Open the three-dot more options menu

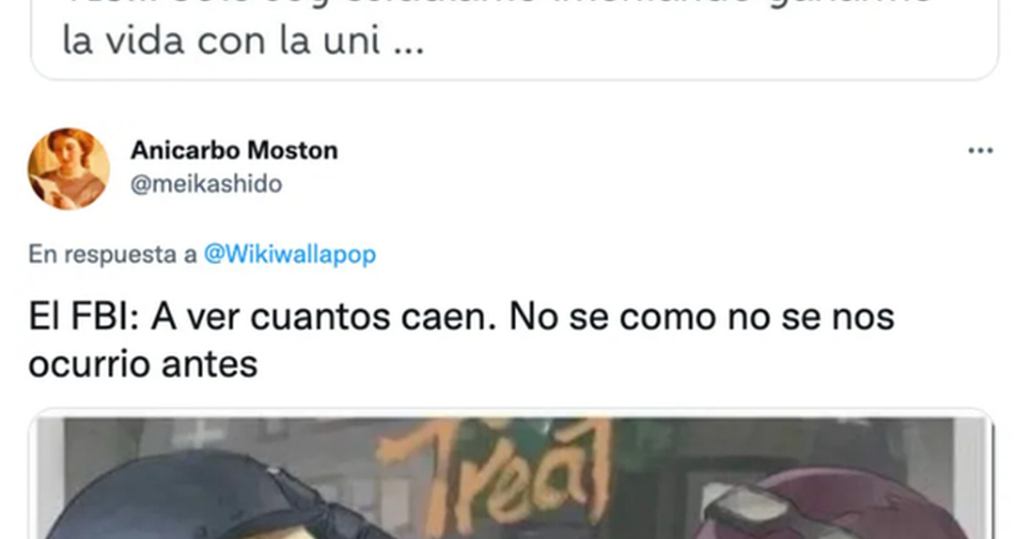[x=981, y=151]
